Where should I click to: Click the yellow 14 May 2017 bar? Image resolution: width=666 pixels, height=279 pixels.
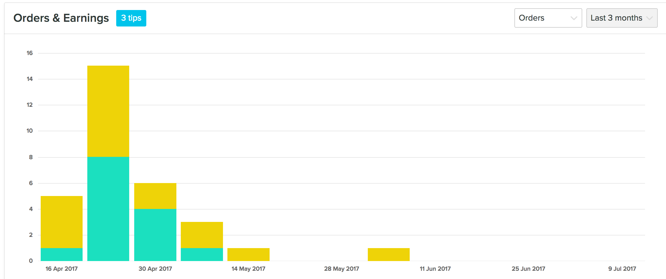[248, 255]
